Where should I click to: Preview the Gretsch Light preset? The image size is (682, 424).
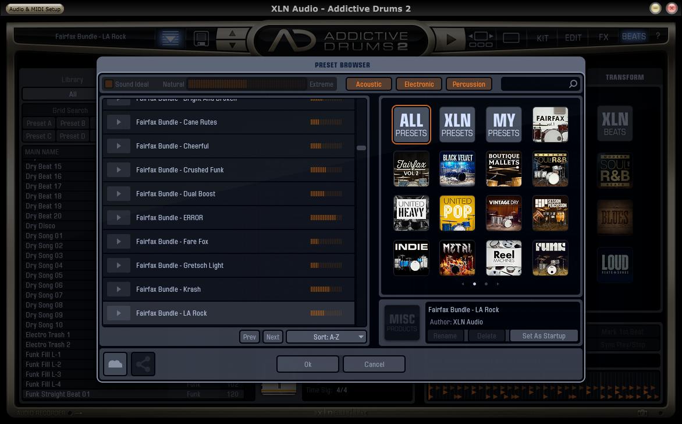(119, 266)
